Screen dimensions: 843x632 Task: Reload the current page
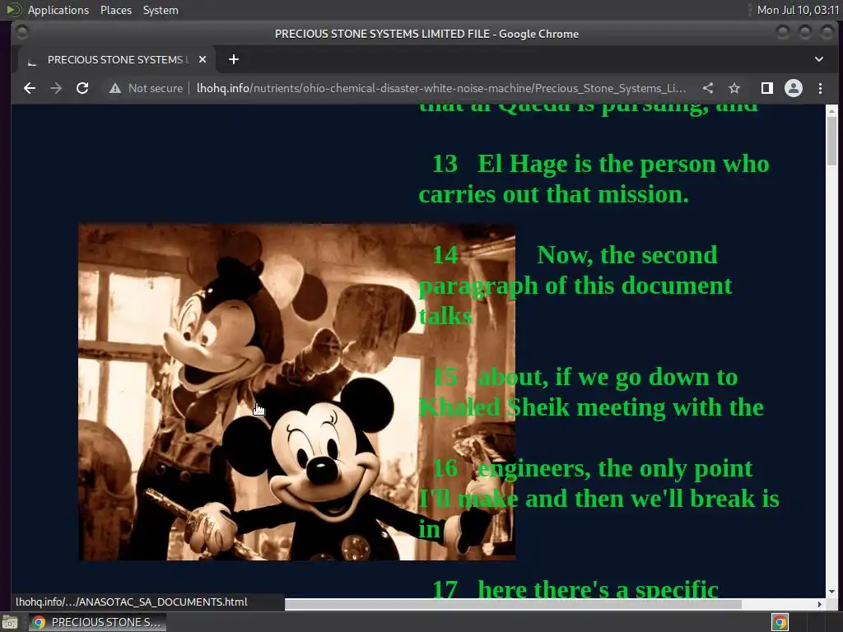click(x=82, y=88)
